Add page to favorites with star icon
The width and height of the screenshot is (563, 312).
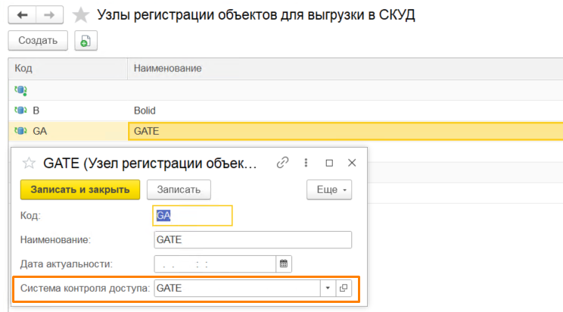click(x=79, y=15)
